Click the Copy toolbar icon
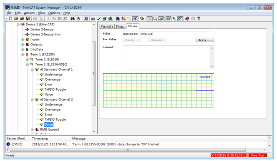 tap(54, 18)
